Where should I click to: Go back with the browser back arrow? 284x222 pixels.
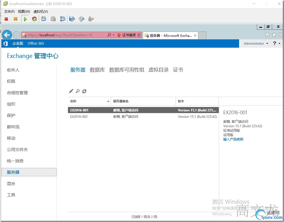click(7, 35)
